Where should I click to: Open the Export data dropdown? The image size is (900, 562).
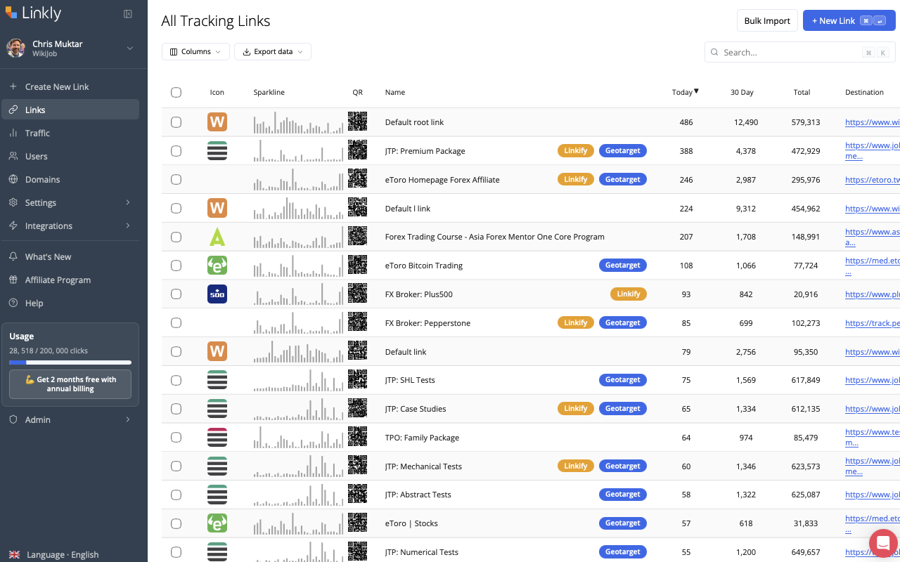click(273, 51)
